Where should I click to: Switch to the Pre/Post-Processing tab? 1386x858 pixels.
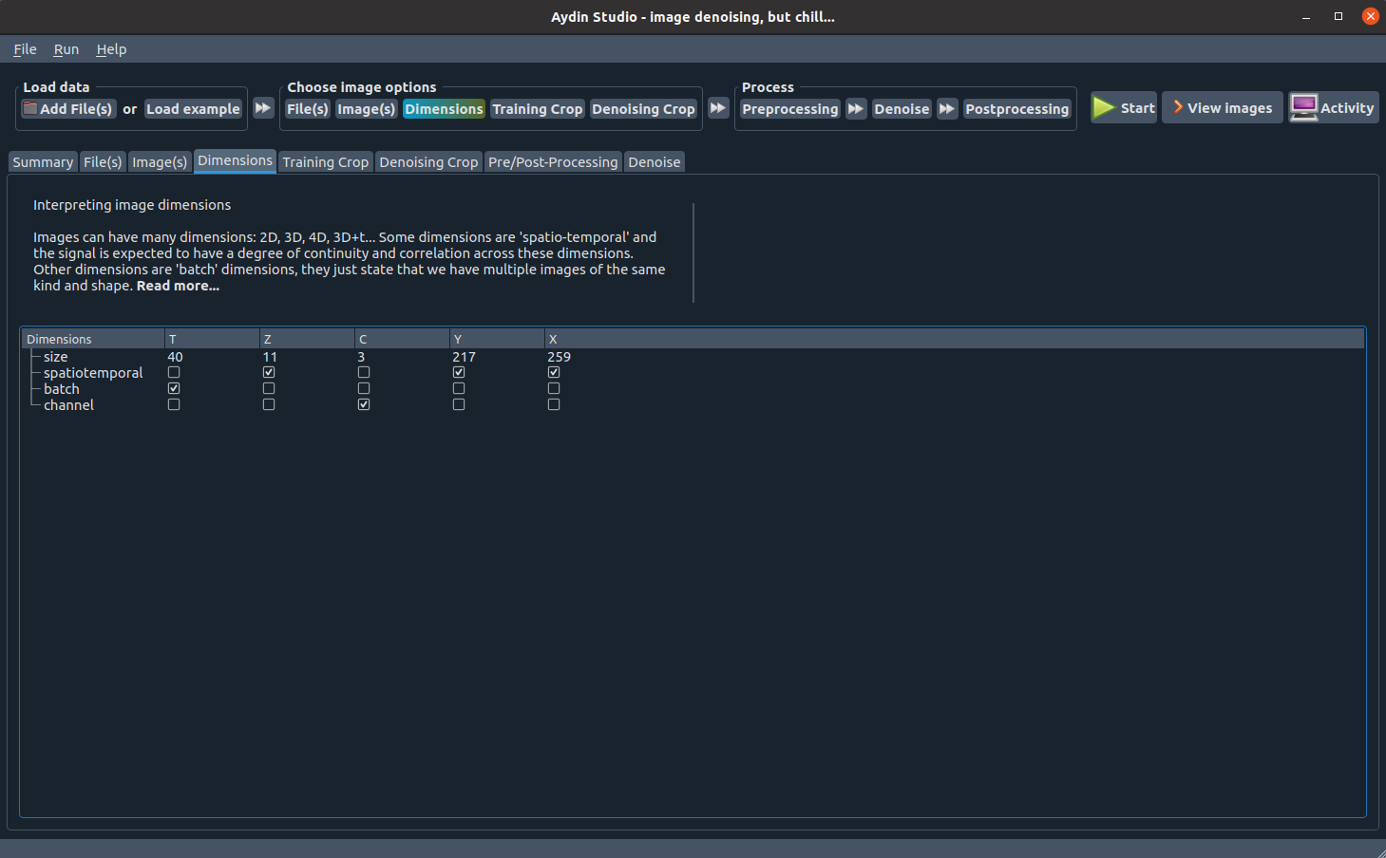(x=553, y=162)
